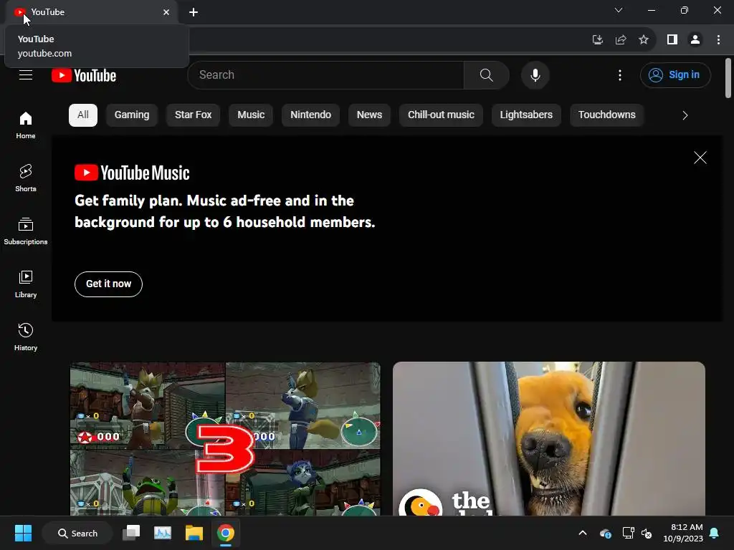Image resolution: width=734 pixels, height=550 pixels.
Task: Open Shorts from sidebar
Action: 26,178
